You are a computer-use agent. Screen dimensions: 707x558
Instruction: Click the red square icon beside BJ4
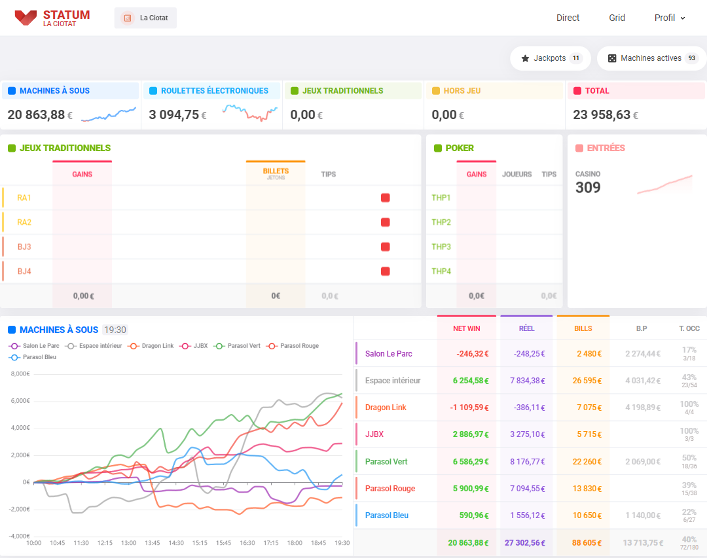pyautogui.click(x=385, y=270)
